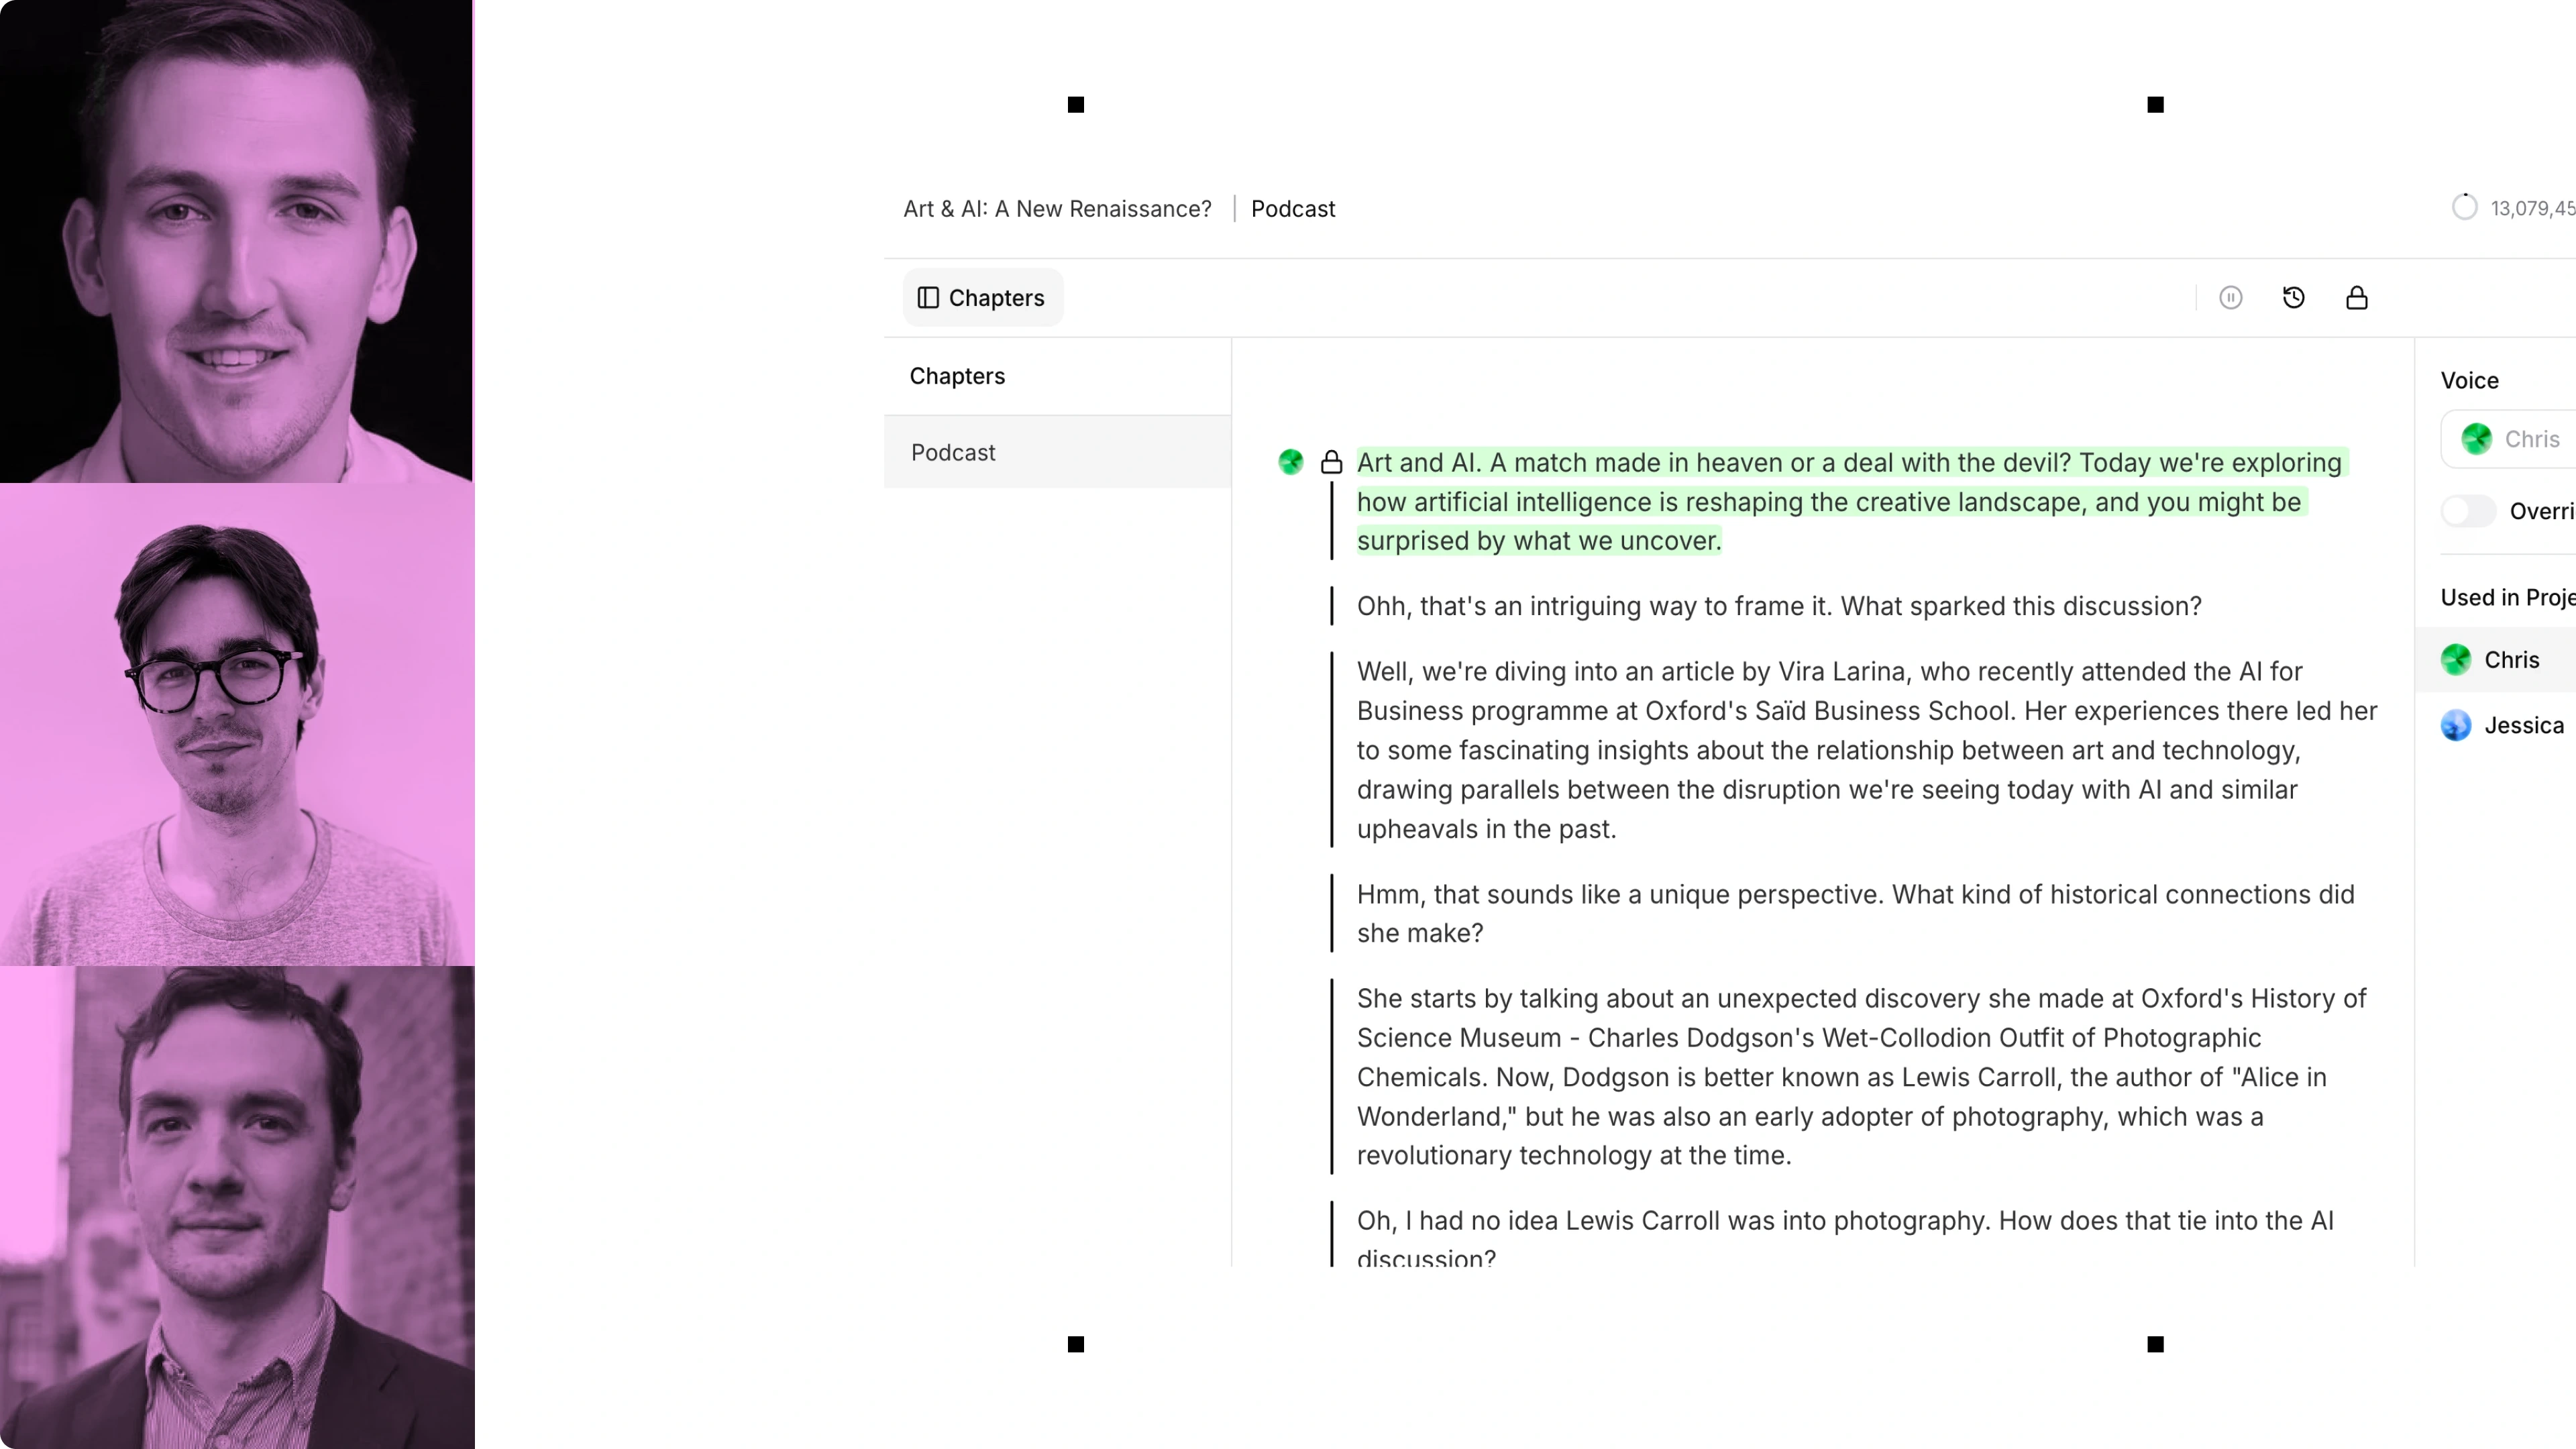Click the top portrait of the smiling man
The image size is (2576, 1449).
(x=237, y=241)
